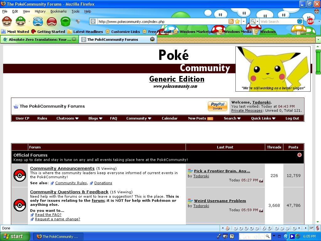321x241 pixels.
Task: Close the Absolute Zero Translations tab
Action: [74, 39]
